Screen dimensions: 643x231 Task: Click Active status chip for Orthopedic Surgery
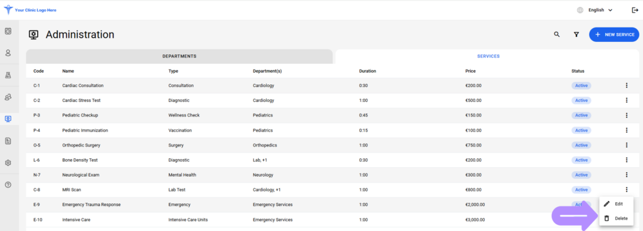(x=581, y=145)
